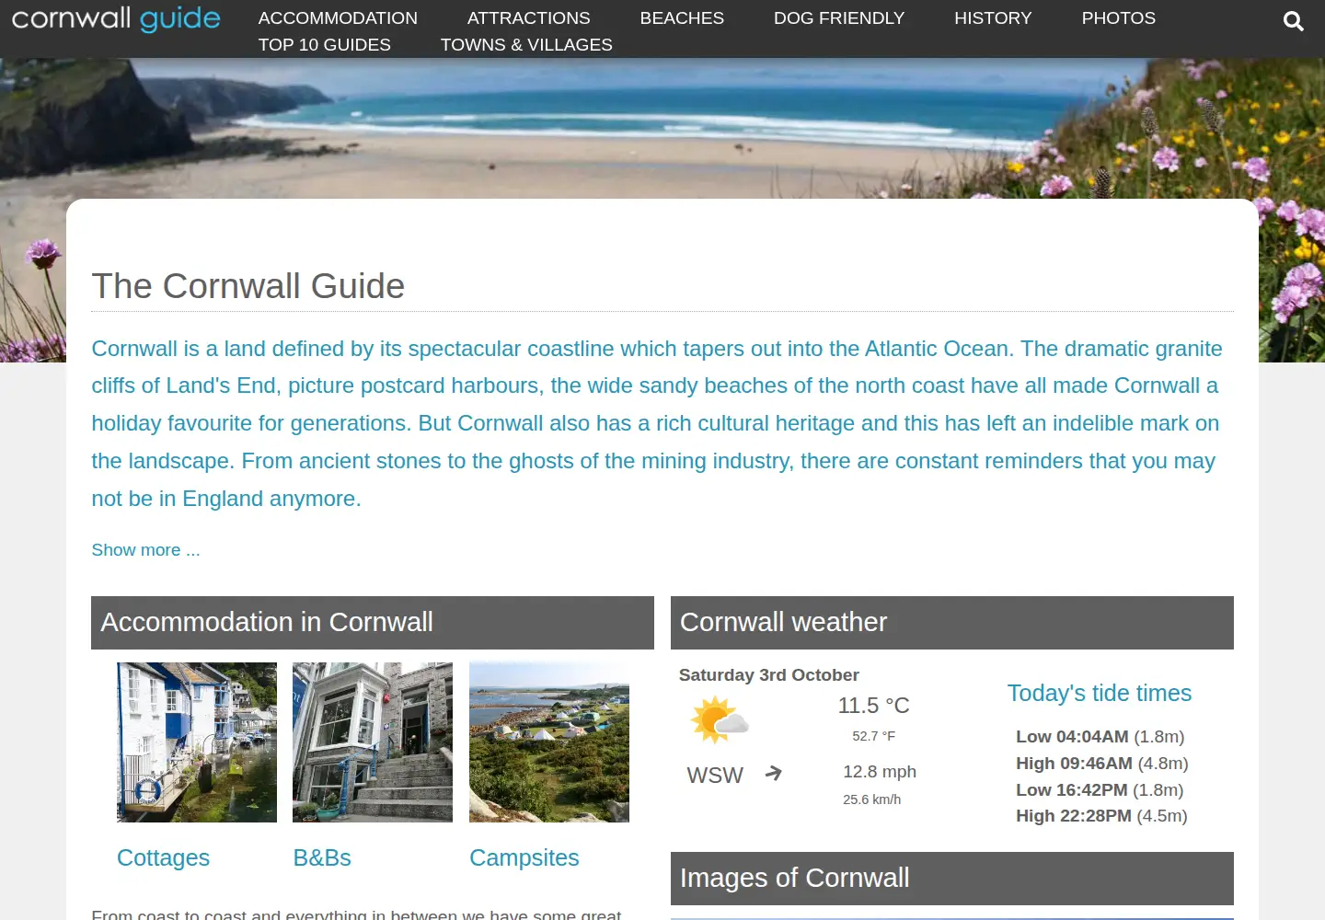Click the 11.5 °C temperature reading

[873, 706]
